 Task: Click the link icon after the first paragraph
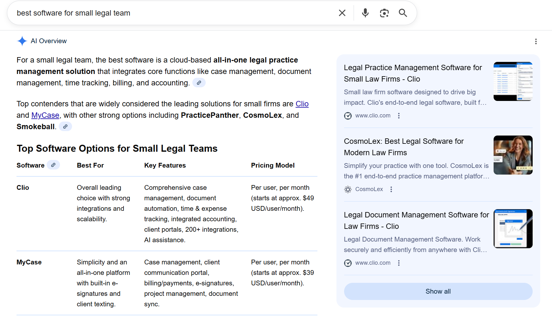(x=199, y=83)
